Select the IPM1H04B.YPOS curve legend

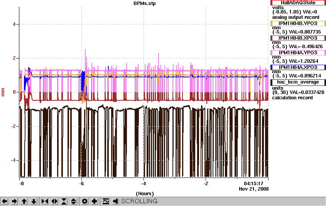[x=298, y=23]
